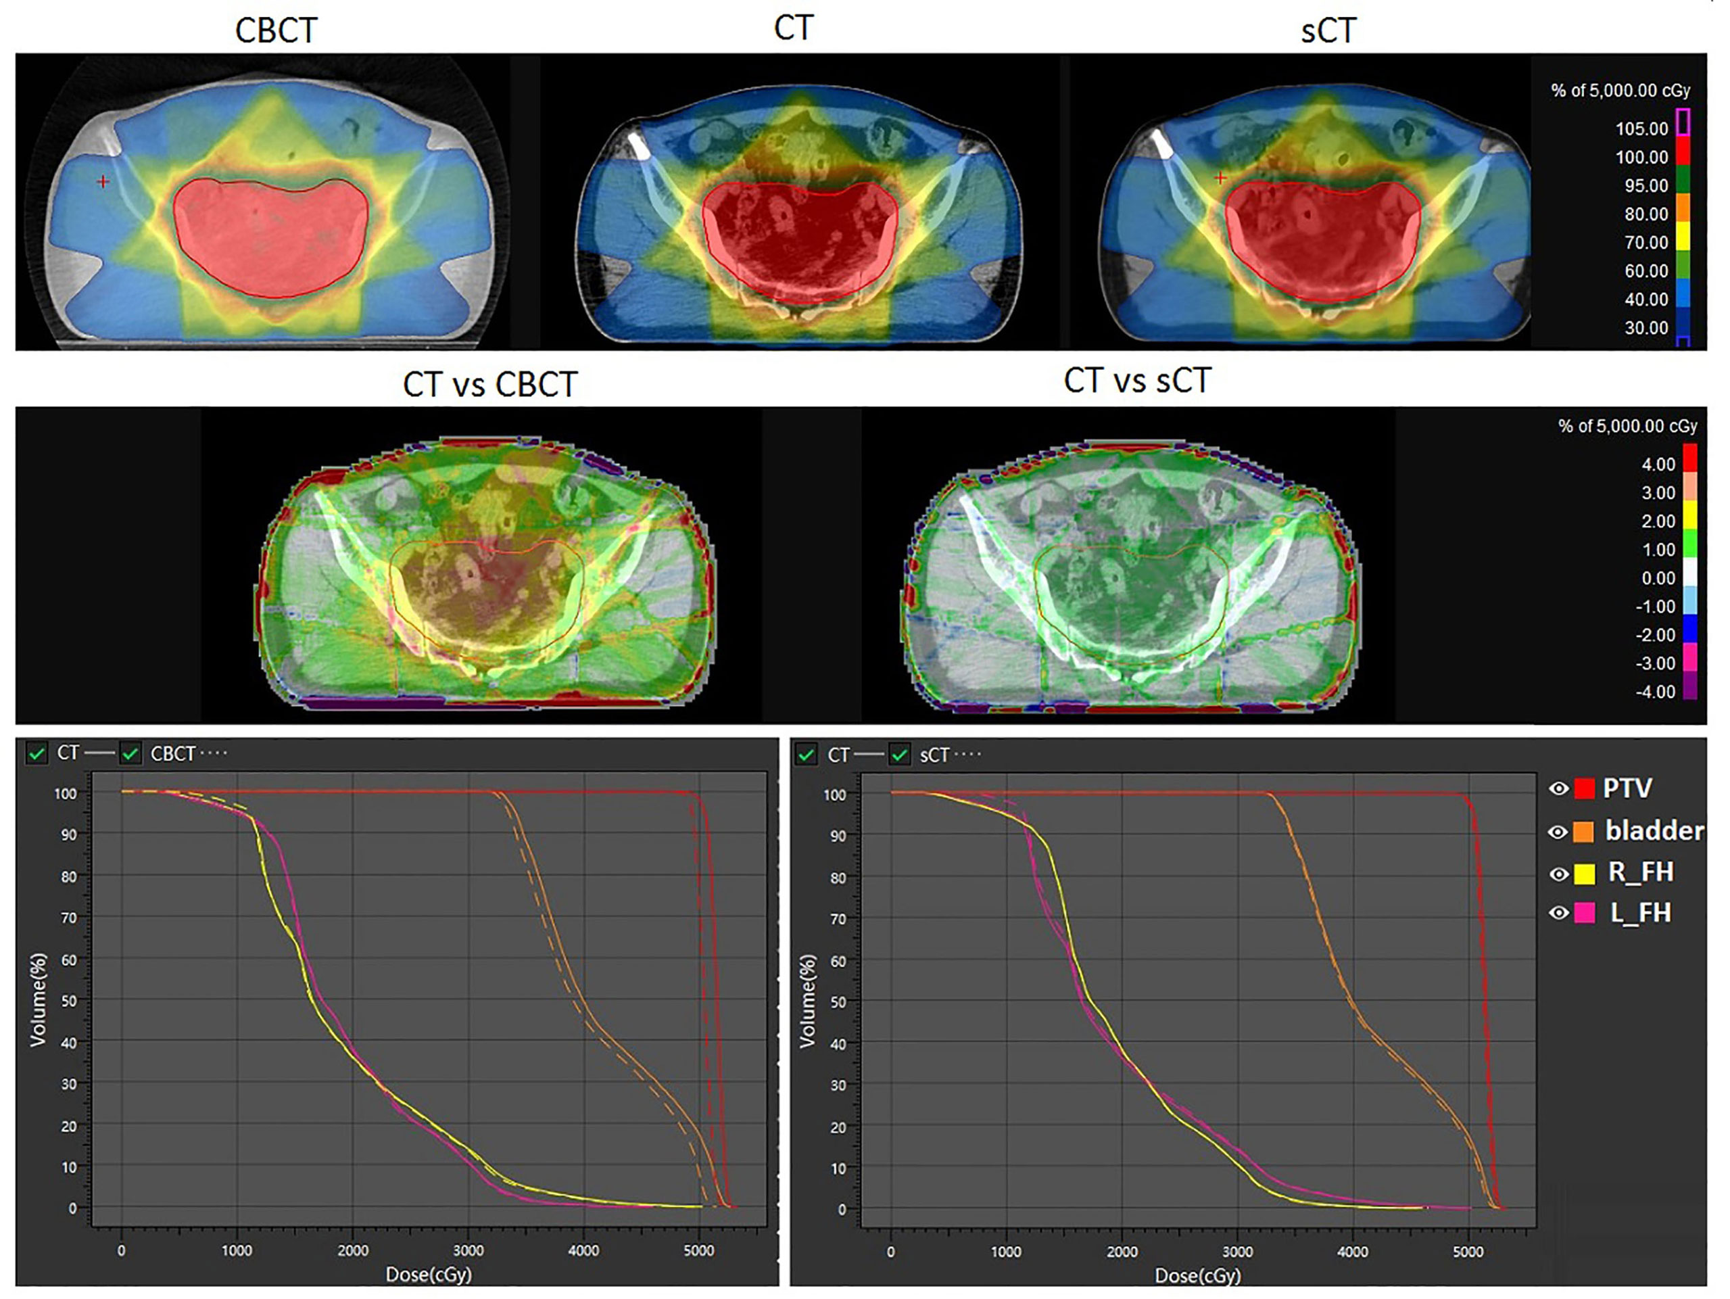The image size is (1730, 1299).
Task: Click the 100.00 level in dose colorbar
Action: pyautogui.click(x=1641, y=157)
